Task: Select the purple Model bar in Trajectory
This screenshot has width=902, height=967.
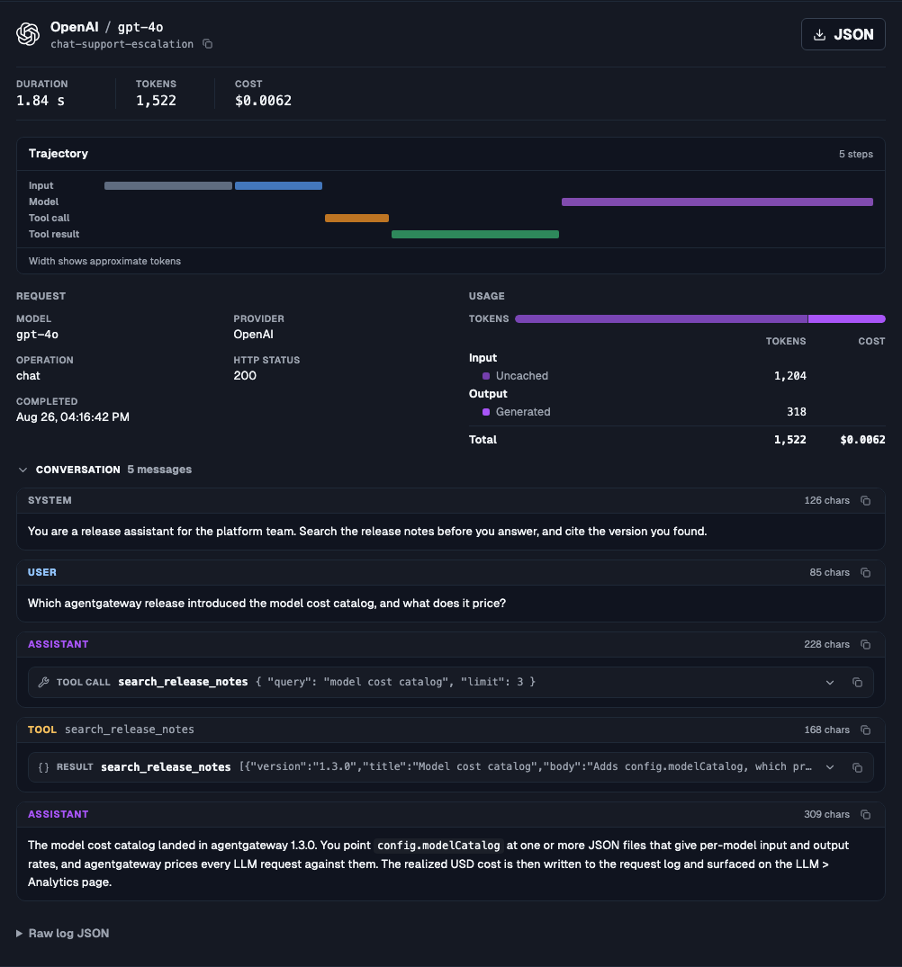Action: point(717,201)
